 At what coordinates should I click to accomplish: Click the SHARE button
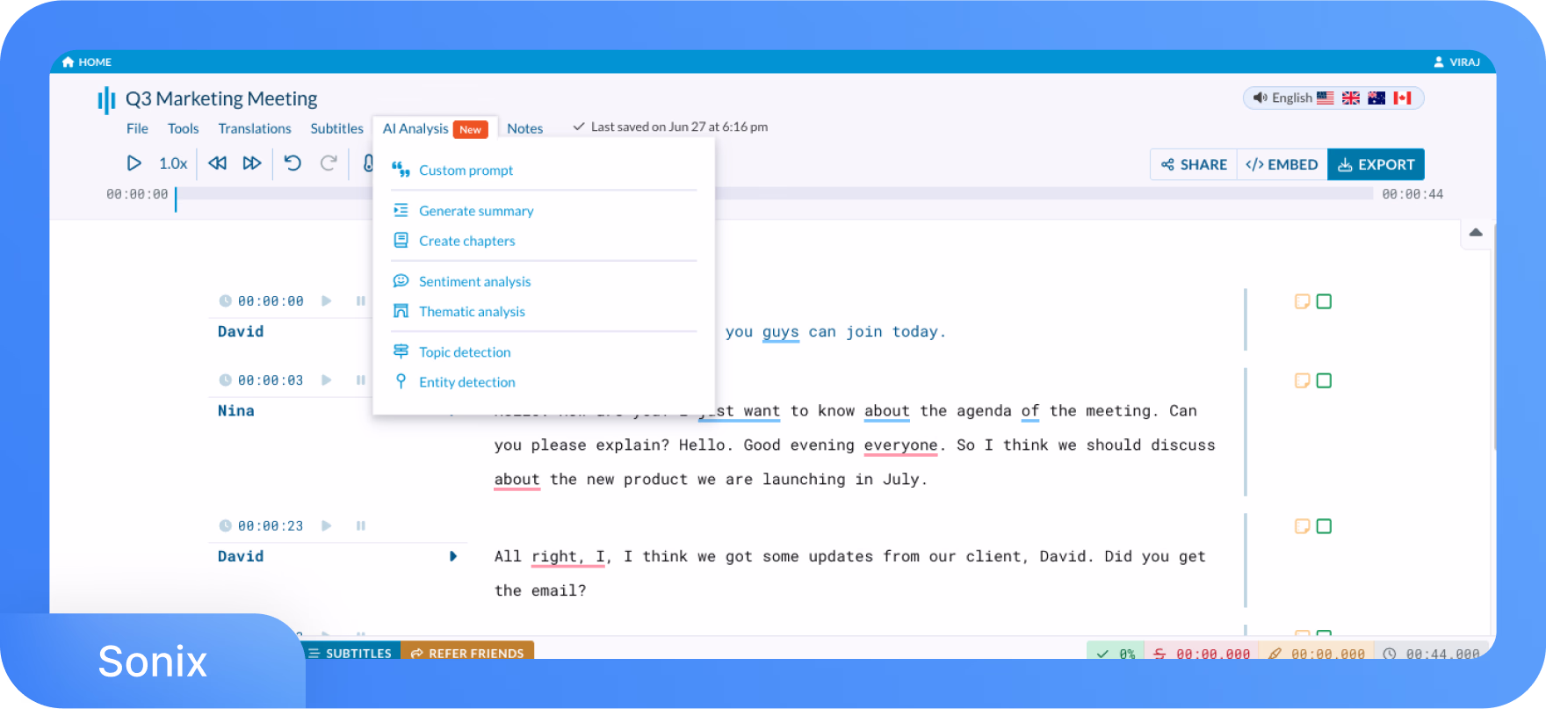[1194, 164]
